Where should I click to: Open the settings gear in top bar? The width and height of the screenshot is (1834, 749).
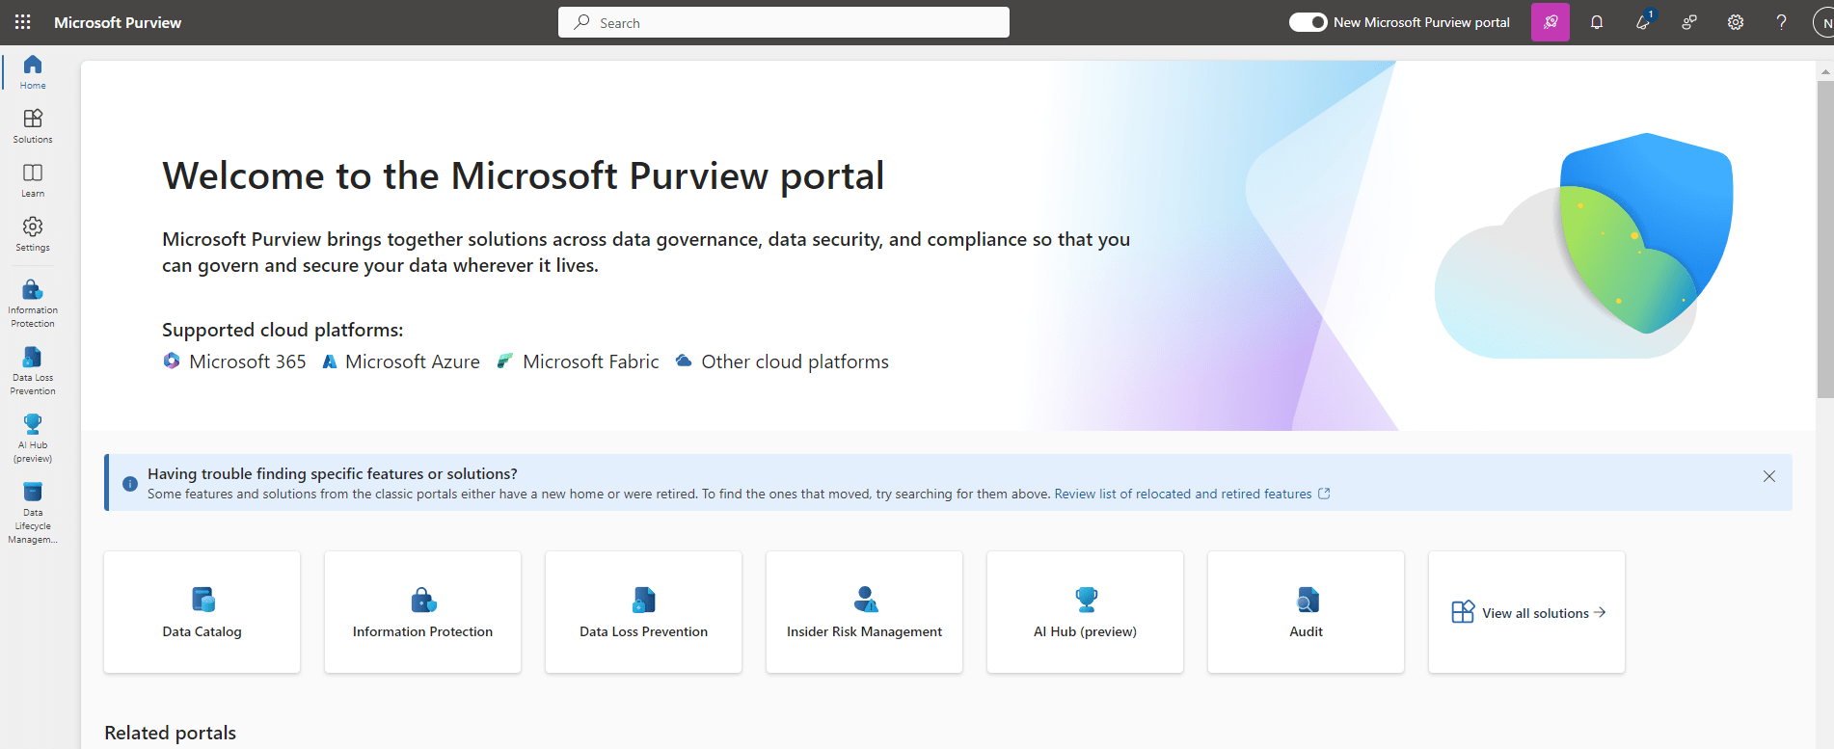1736,22
